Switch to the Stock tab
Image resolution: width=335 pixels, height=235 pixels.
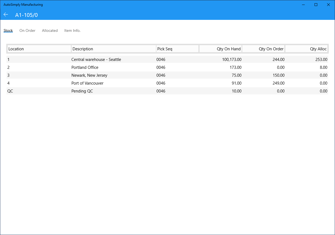click(8, 30)
